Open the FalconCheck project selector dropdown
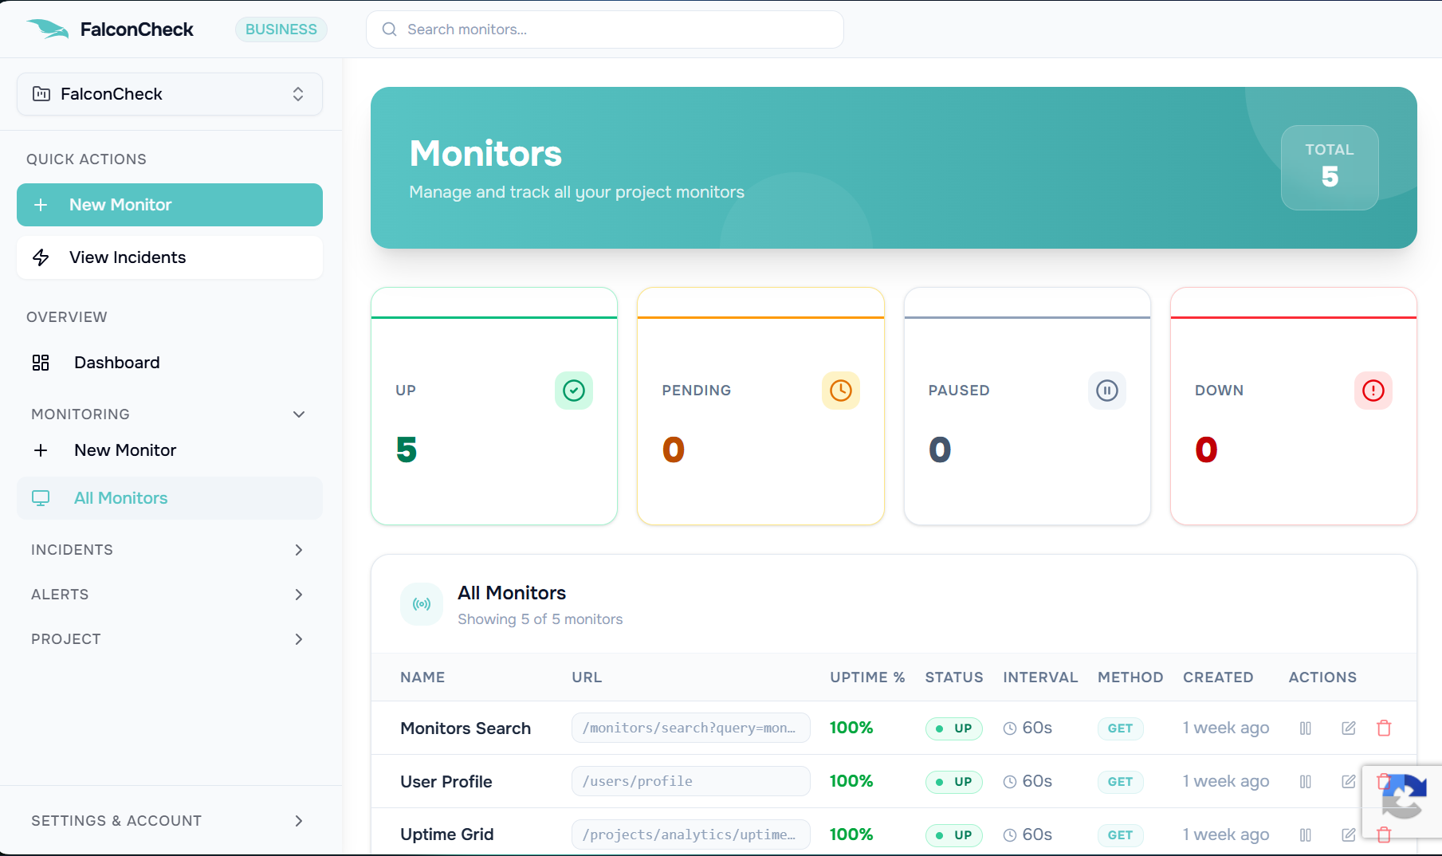Screen dimensions: 1442x856 point(170,94)
